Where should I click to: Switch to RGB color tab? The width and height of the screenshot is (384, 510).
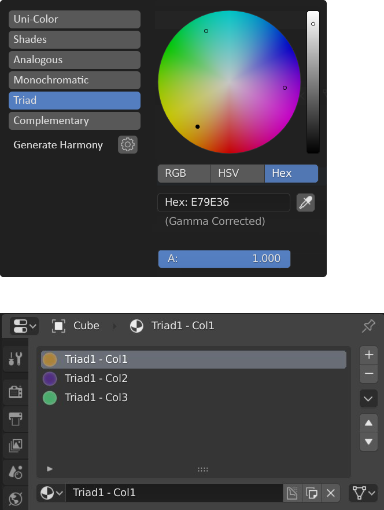184,173
